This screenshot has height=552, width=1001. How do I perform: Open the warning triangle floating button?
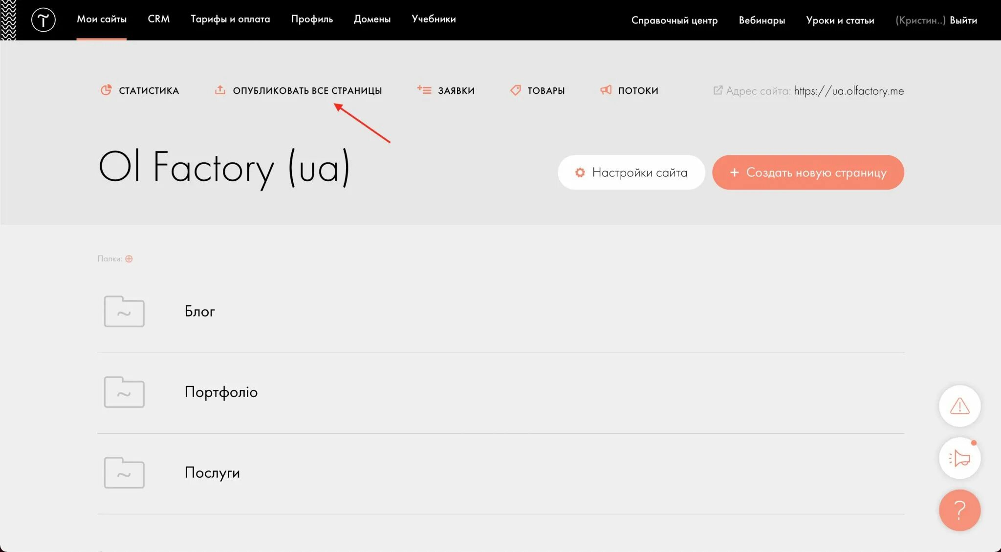coord(959,406)
